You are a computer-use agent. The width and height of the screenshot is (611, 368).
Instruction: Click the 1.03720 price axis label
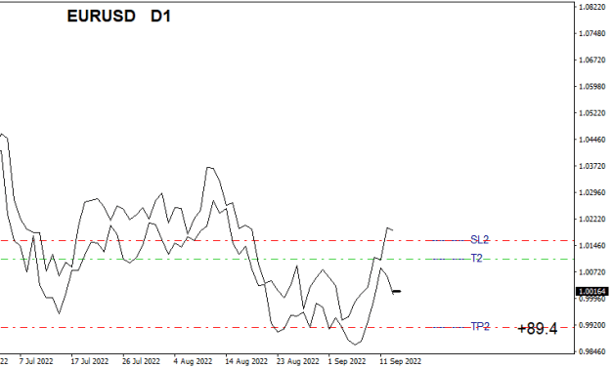[592, 166]
